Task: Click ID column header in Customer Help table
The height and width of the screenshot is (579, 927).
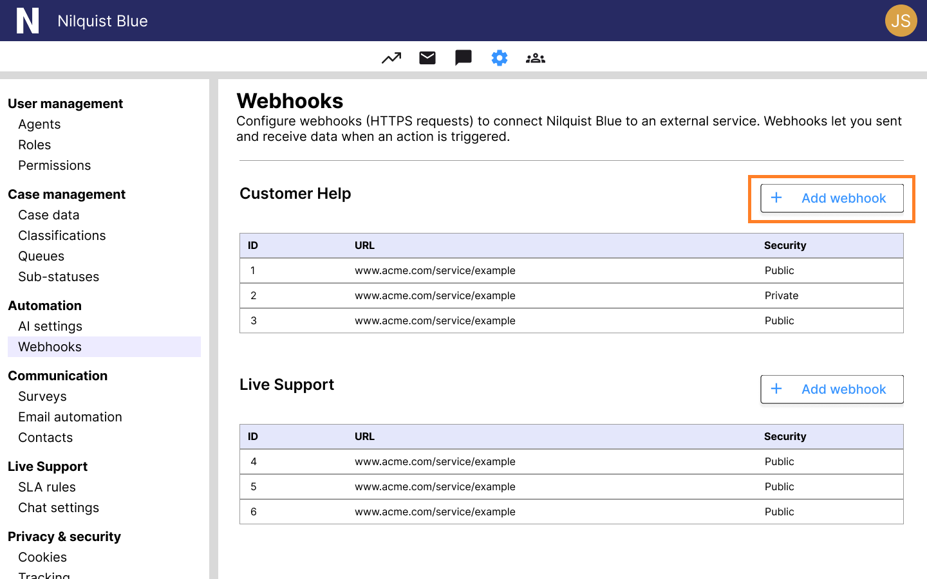Action: click(253, 245)
